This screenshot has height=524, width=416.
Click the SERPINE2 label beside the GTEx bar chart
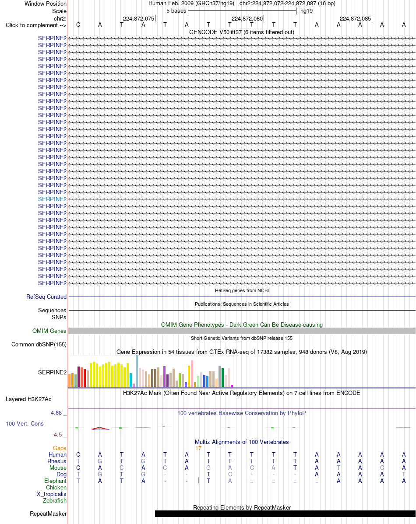(x=52, y=372)
